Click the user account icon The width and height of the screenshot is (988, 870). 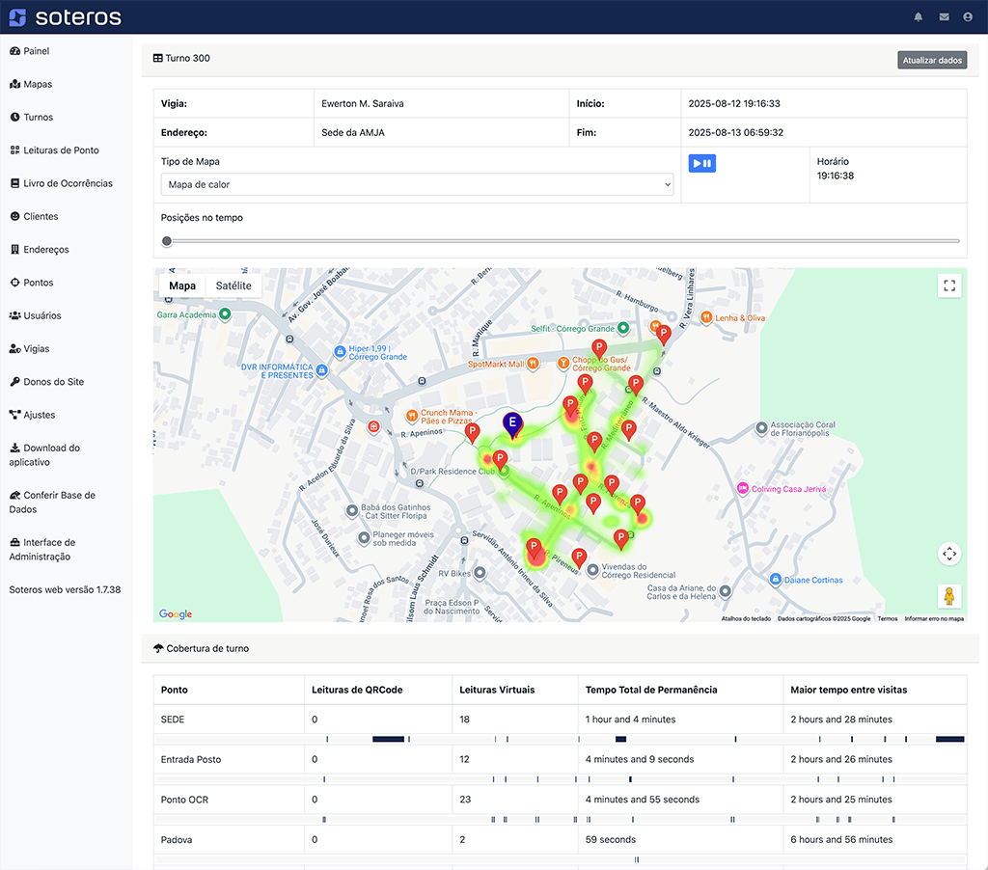[x=968, y=17]
